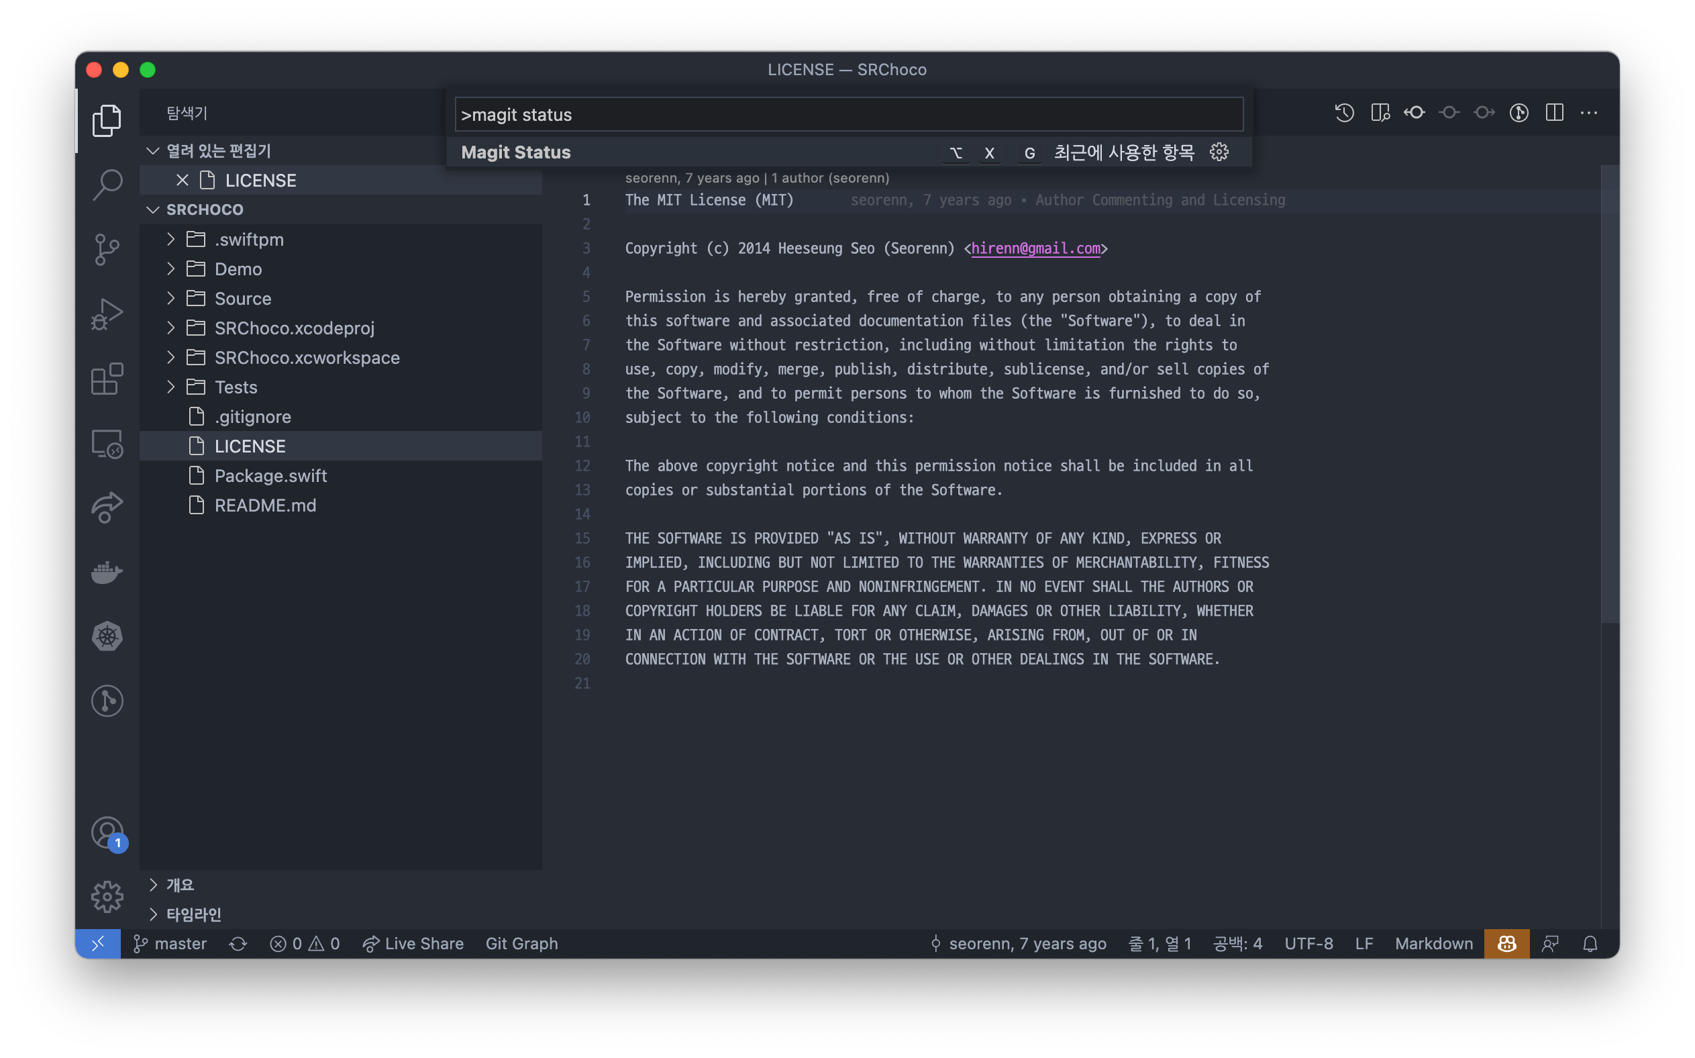This screenshot has height=1058, width=1695.
Task: Open the hirenn@gmail.com email link
Action: pos(1035,248)
